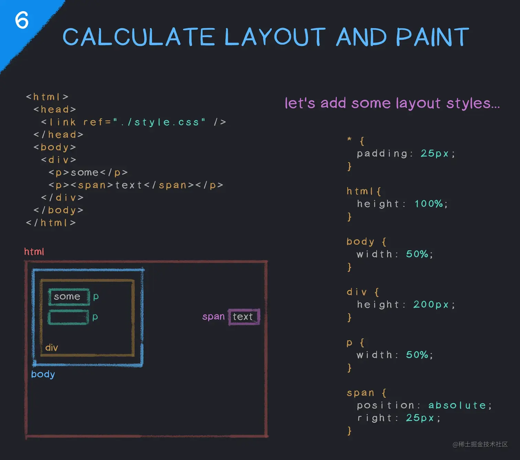This screenshot has width=520, height=460.
Task: Click the '<div>' opening tag line
Action: (x=58, y=160)
